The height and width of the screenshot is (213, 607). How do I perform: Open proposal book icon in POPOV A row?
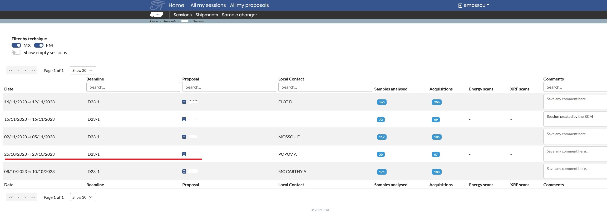pyautogui.click(x=184, y=154)
